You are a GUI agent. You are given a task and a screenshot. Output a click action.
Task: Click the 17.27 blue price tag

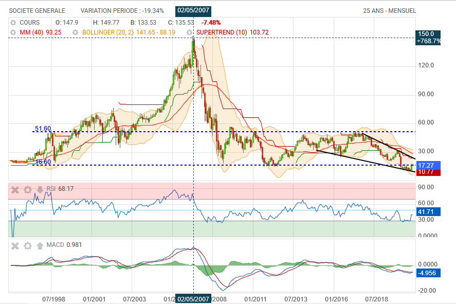coord(427,166)
